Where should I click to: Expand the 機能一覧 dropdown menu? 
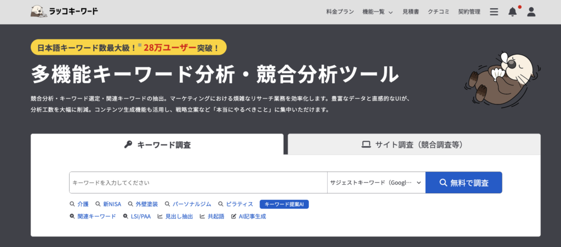tap(377, 12)
